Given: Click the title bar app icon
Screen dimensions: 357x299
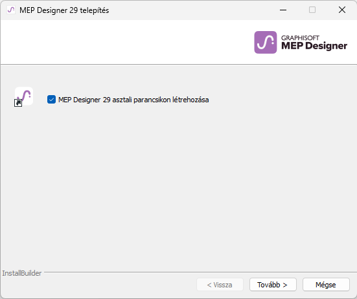Looking at the screenshot, I should coord(11,10).
